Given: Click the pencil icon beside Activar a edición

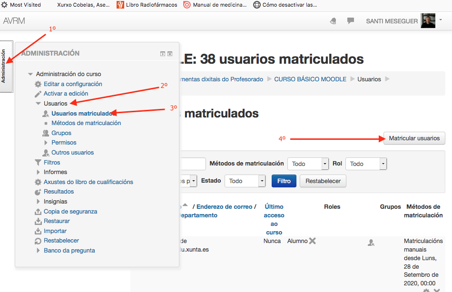Looking at the screenshot, I should pyautogui.click(x=38, y=94).
